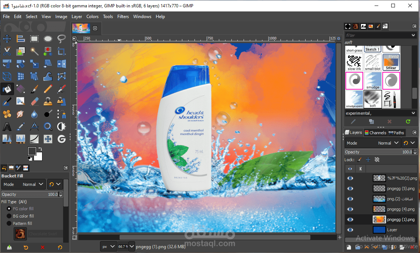Select the Crop tool
Image resolution: width=420 pixels, height=253 pixels.
coord(62,51)
